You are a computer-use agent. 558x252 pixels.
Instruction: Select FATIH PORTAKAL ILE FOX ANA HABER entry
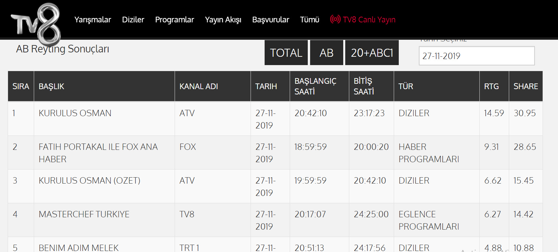pyautogui.click(x=98, y=153)
